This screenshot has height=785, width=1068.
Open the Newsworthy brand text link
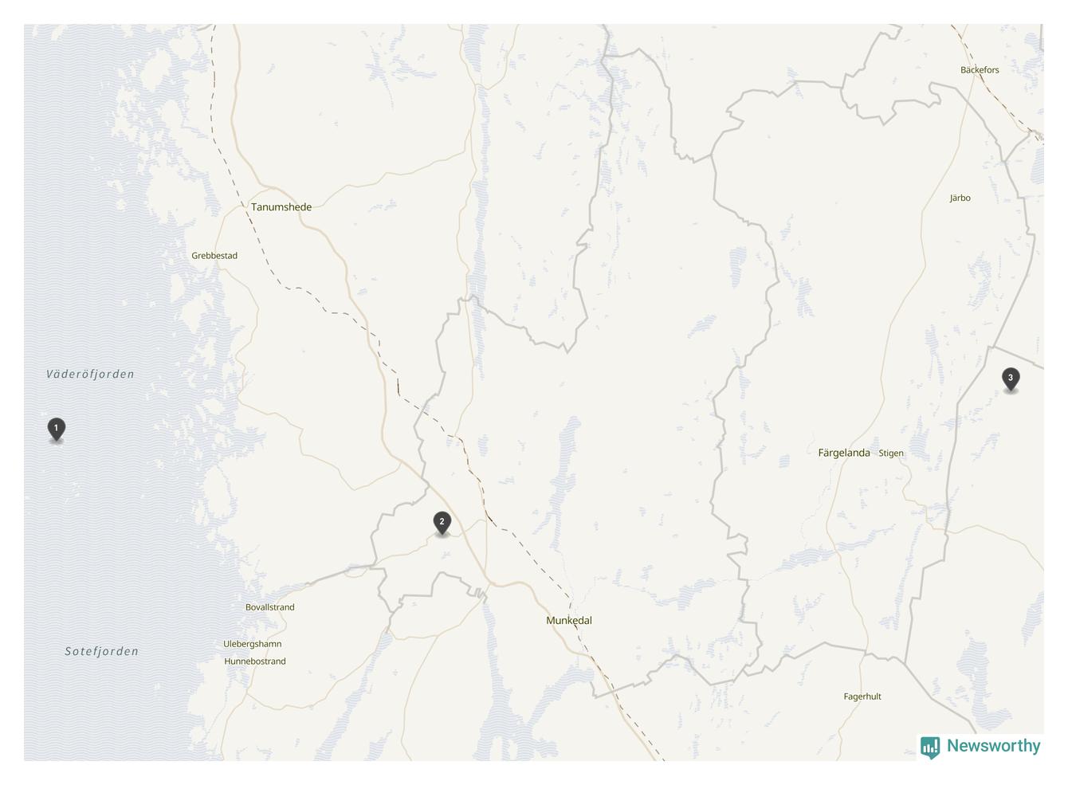pyautogui.click(x=993, y=746)
